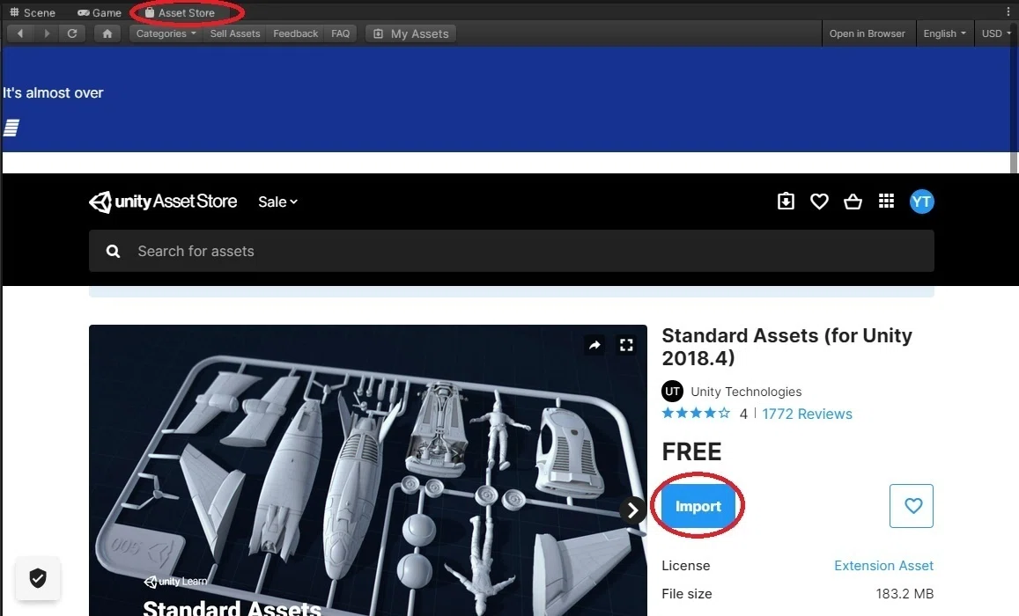Click the unity Asset Store logo
Image resolution: width=1019 pixels, height=616 pixels.
coord(163,202)
